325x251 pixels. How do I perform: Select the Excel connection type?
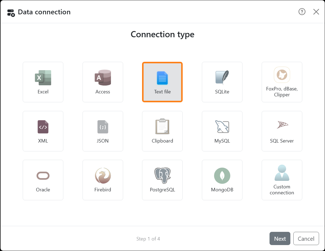tap(43, 82)
